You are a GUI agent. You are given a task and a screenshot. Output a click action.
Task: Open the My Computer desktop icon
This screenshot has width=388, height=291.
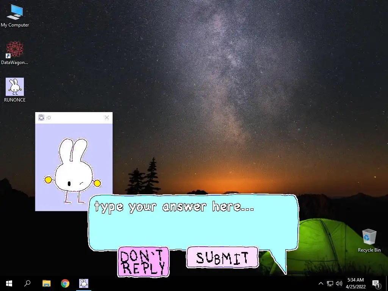tap(15, 16)
